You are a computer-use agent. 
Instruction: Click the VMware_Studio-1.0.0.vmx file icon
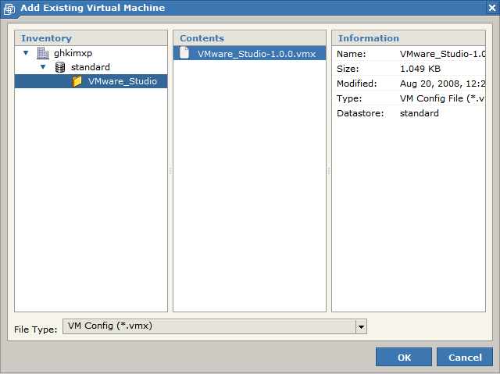pos(185,53)
